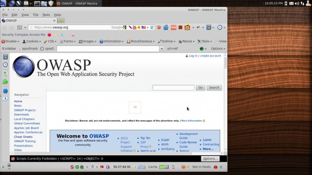This screenshot has width=312, height=175.
Task: Click the downloads icon in sidebar
Action: tap(5, 73)
